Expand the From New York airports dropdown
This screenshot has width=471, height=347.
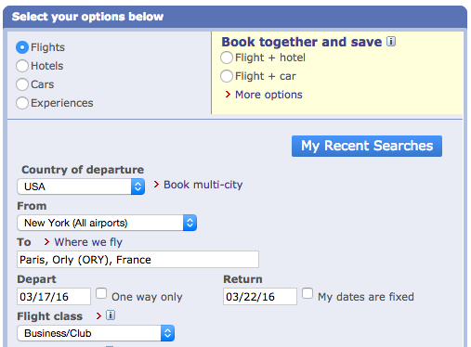point(107,223)
